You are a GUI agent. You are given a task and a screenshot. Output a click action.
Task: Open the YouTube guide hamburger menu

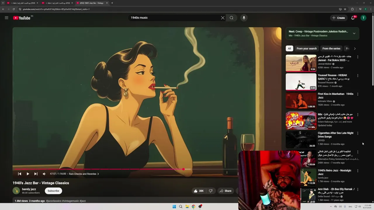click(x=6, y=18)
